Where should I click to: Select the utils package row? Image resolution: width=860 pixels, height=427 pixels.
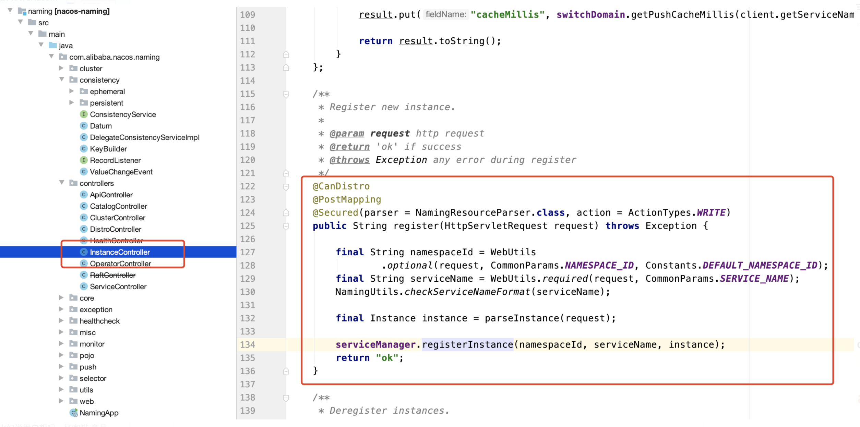coord(86,390)
